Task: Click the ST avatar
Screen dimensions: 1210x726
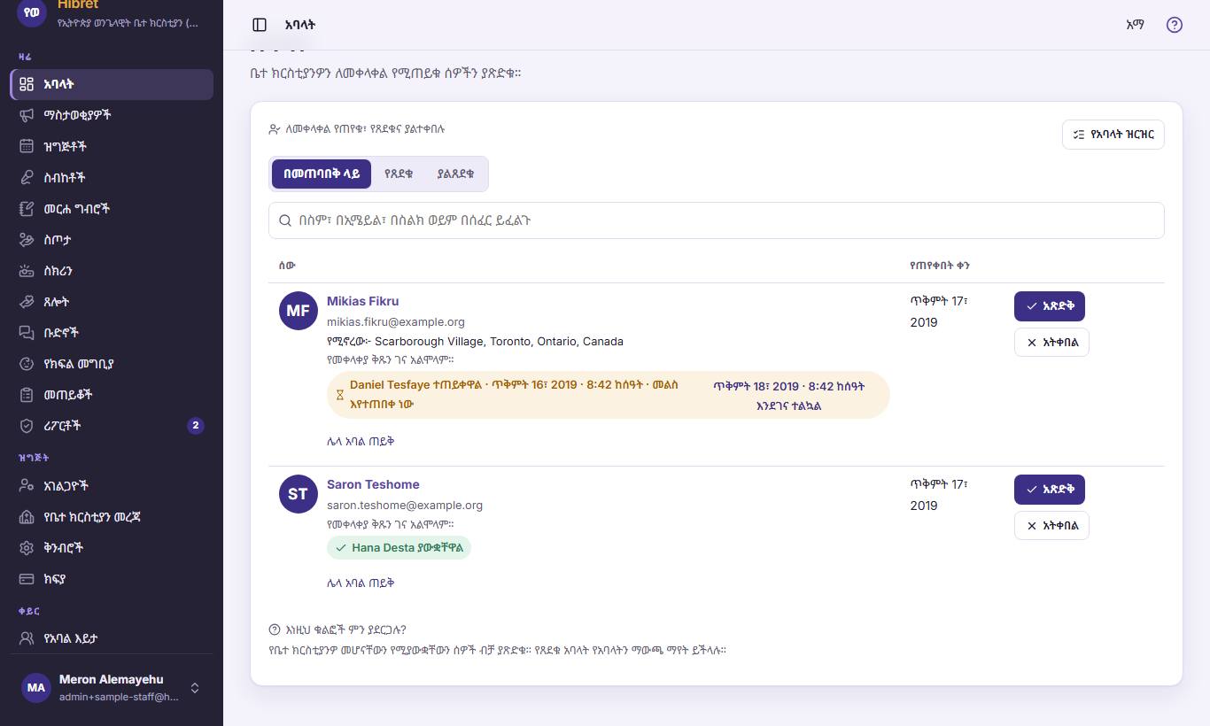Action: click(x=299, y=494)
